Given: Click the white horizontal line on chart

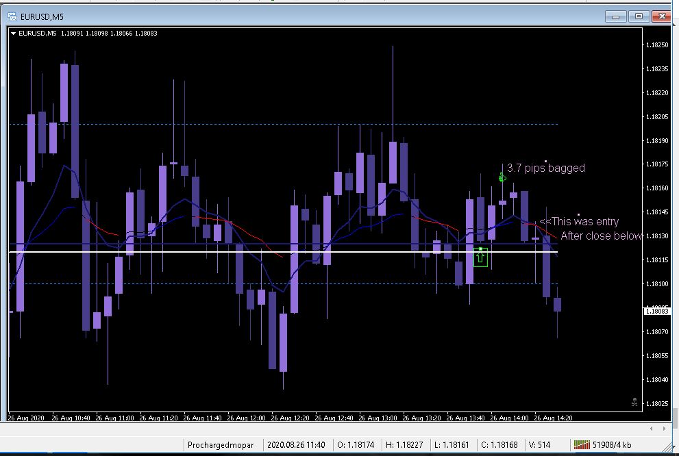Looking at the screenshot, I should pos(283,252).
